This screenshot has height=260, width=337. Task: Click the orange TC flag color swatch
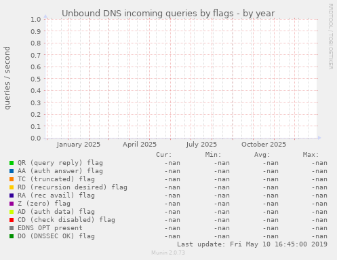(x=12, y=179)
